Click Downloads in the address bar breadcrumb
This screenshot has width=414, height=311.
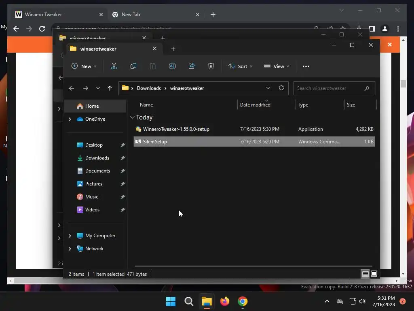tap(149, 88)
